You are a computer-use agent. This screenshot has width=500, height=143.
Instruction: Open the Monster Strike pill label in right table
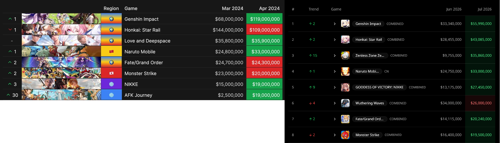367,135
